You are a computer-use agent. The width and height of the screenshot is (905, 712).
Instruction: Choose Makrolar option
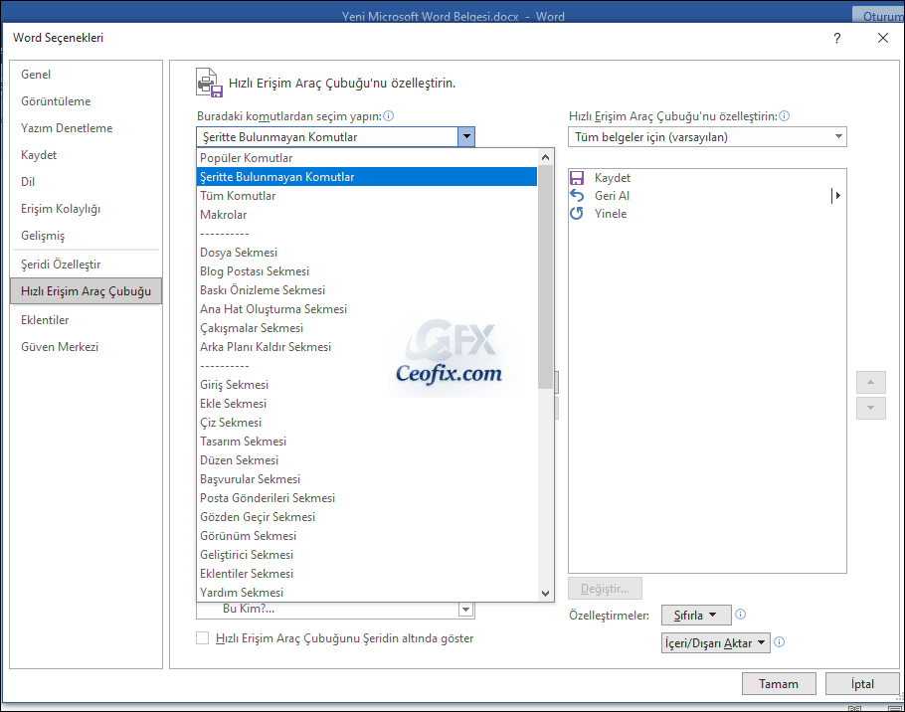367,215
